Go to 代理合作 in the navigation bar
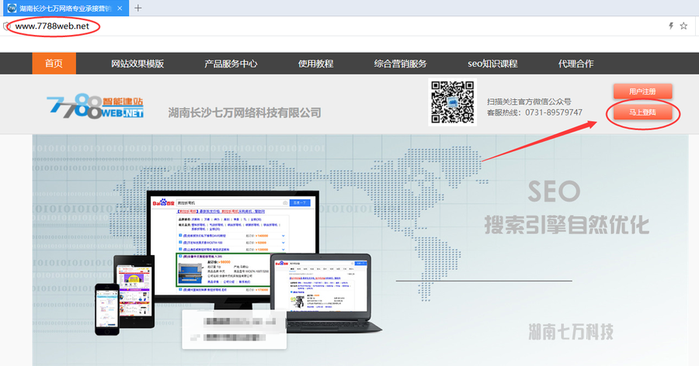699x366 pixels. [x=576, y=64]
